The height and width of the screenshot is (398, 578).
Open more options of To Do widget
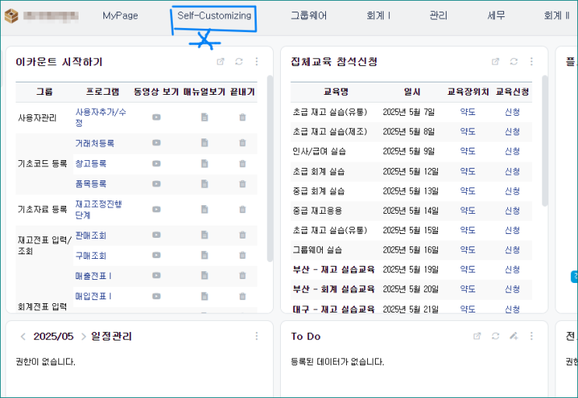click(x=531, y=336)
